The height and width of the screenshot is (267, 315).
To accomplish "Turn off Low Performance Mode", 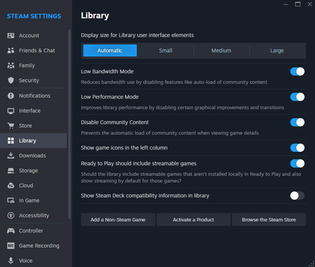I will [x=297, y=96].
